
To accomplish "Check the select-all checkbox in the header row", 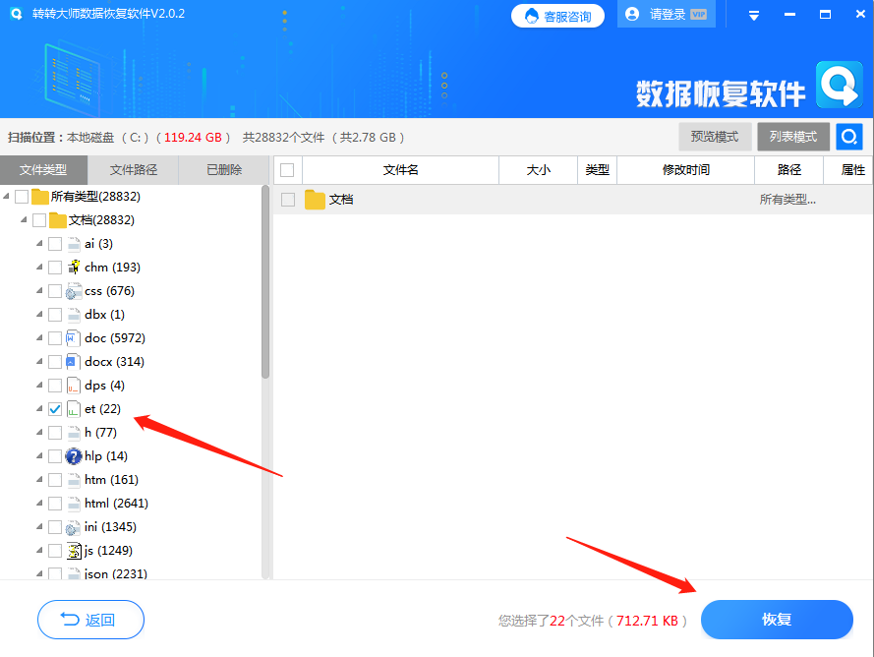I will tap(285, 169).
